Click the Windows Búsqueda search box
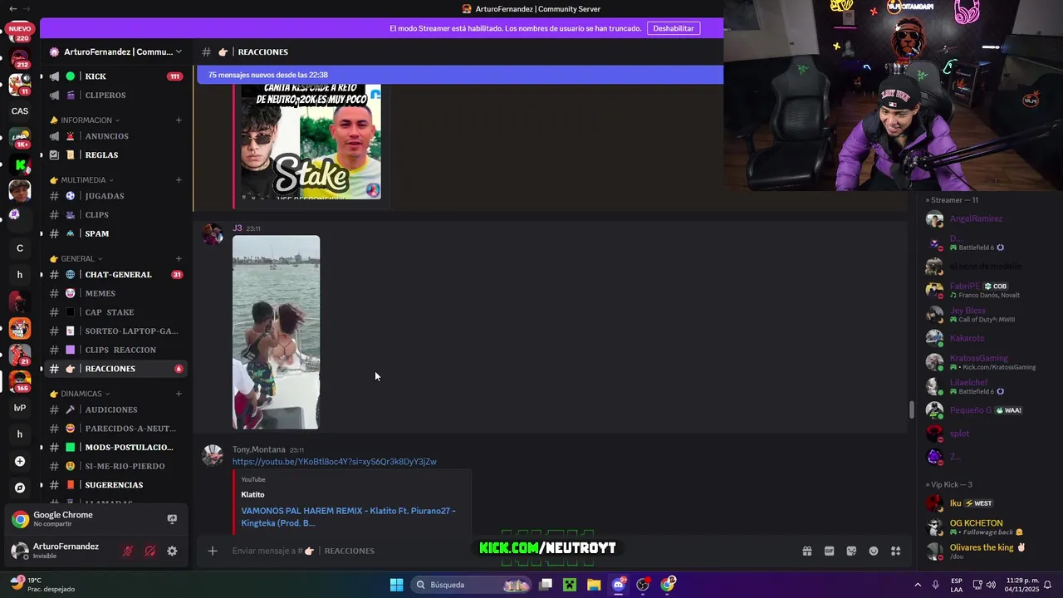Viewport: 1063px width, 598px height. [472, 585]
